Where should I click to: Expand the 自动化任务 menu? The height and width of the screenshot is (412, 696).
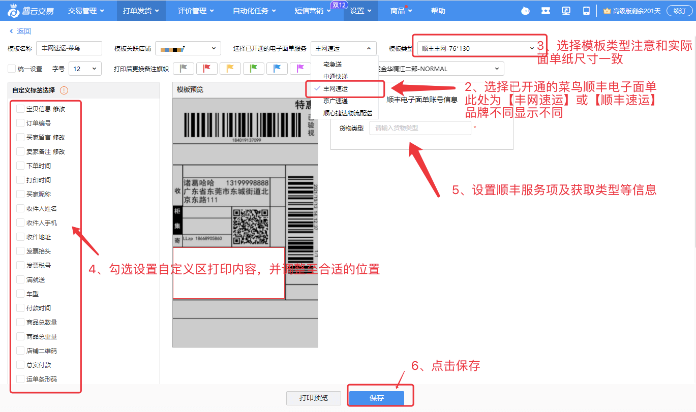[x=254, y=11]
